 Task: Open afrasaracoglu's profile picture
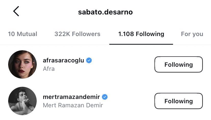[x=22, y=64]
